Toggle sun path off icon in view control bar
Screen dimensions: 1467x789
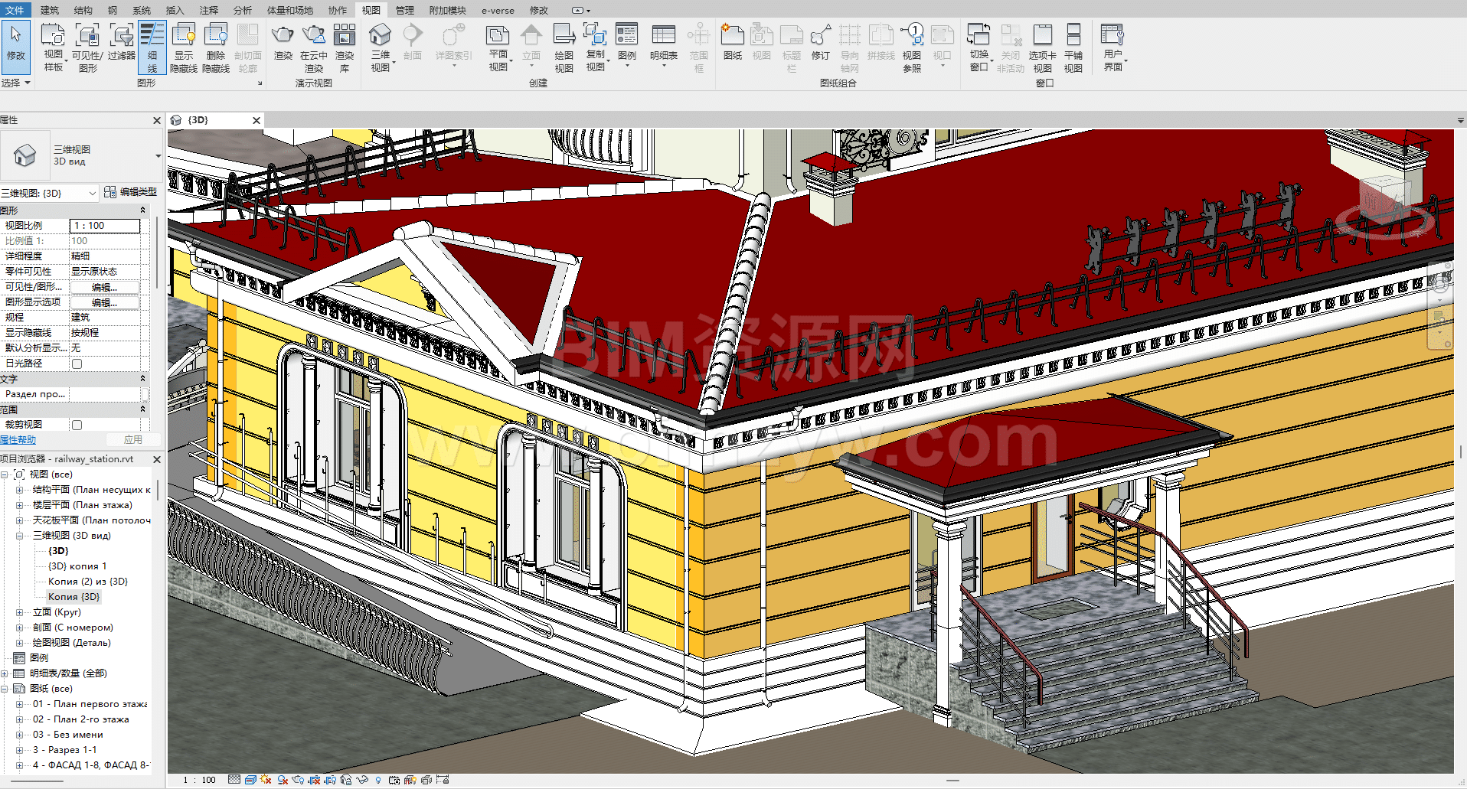click(x=266, y=780)
